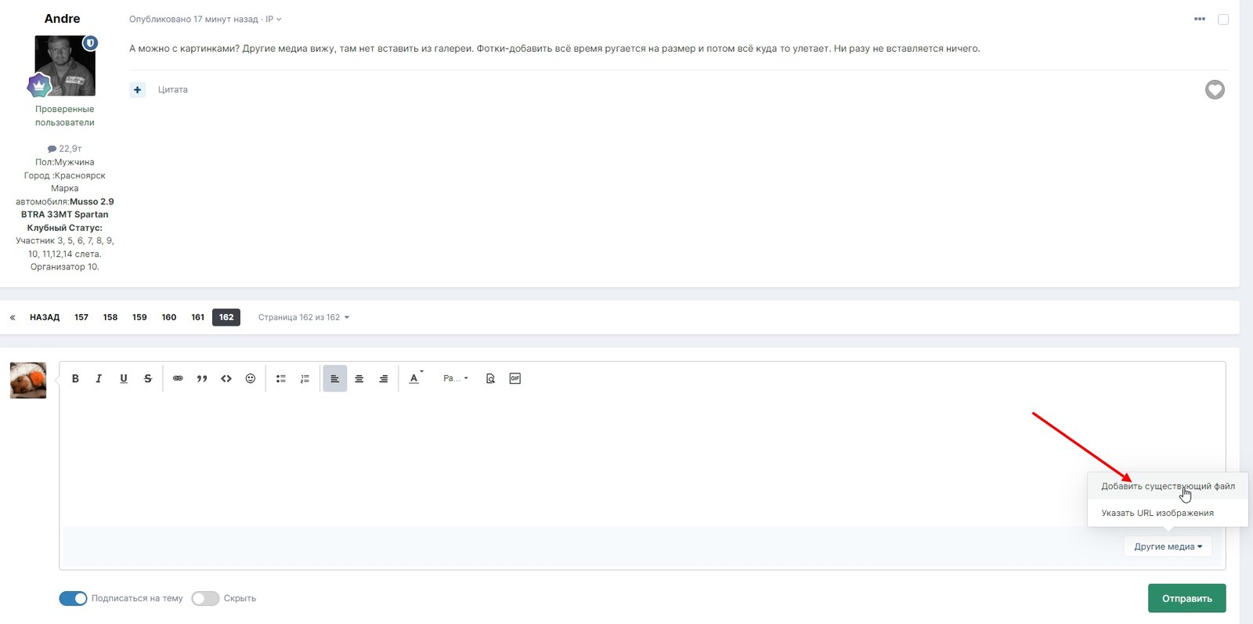
Task: Select Andre's post checkbox
Action: (1223, 20)
